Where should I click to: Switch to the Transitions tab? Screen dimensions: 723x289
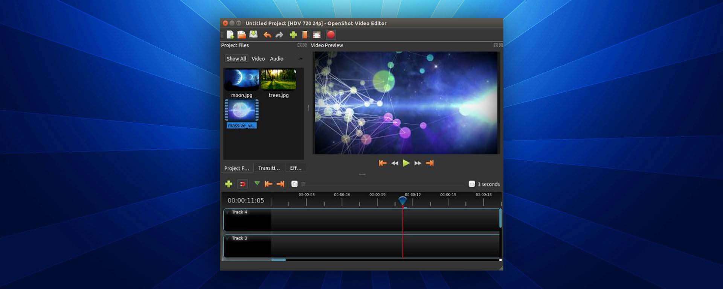click(269, 168)
